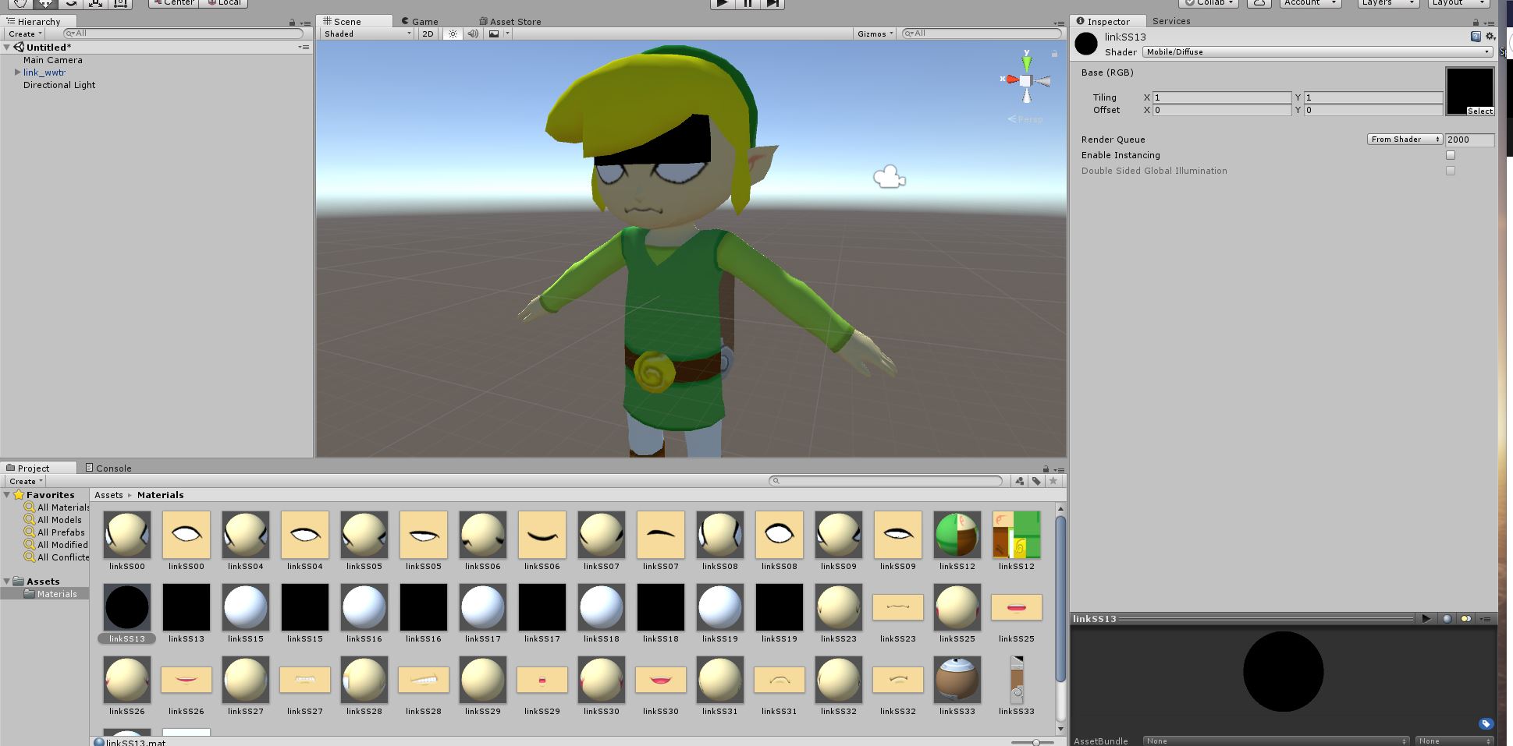Switch to the Asset Store tab

510,21
